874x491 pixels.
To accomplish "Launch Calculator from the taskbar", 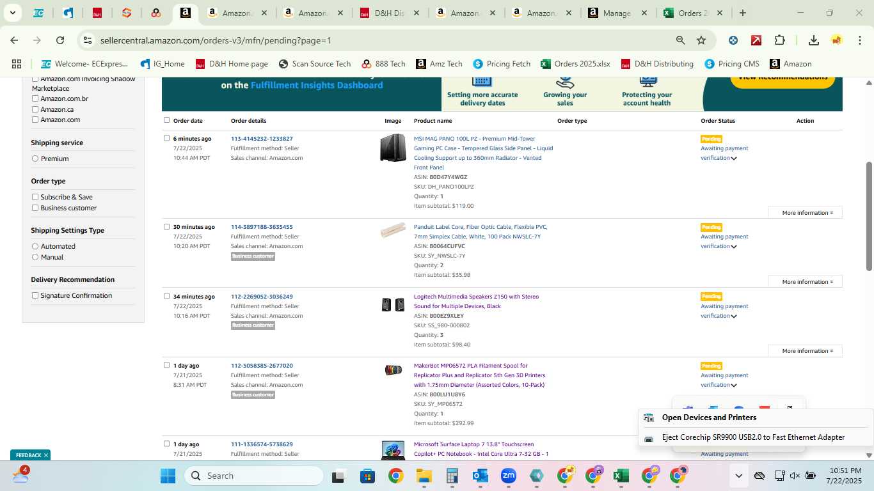I will click(x=452, y=476).
